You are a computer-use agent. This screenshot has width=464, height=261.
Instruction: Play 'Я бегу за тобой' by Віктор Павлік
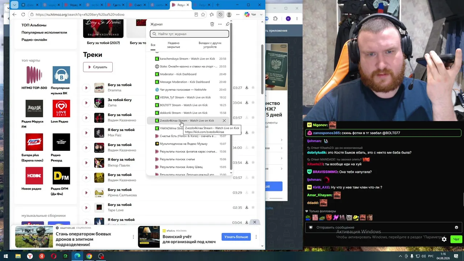coord(86,162)
